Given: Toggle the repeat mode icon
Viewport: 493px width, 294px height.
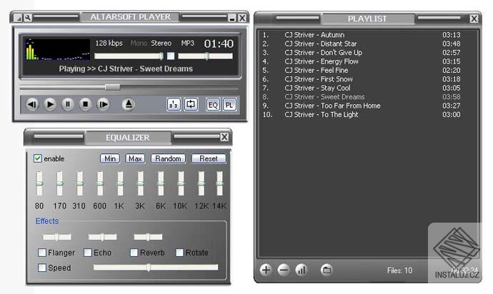Looking at the screenshot, I should (x=191, y=105).
